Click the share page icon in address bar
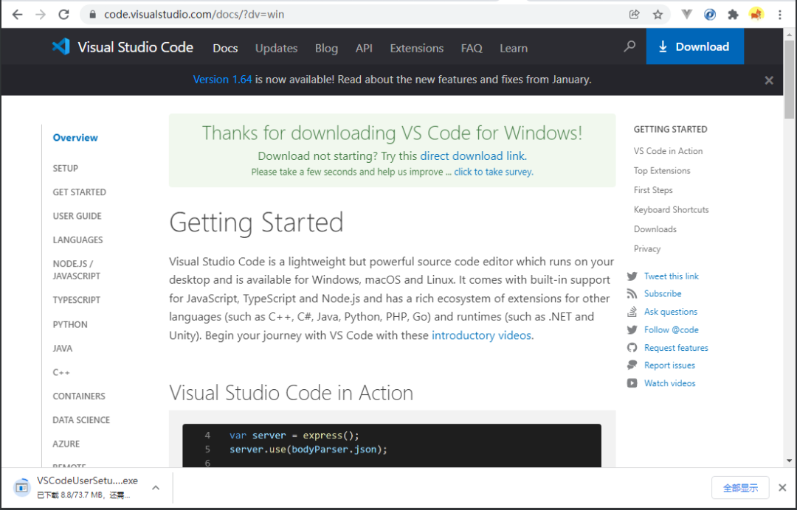The height and width of the screenshot is (510, 797). (x=634, y=14)
